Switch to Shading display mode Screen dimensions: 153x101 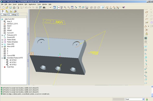(102, 7)
